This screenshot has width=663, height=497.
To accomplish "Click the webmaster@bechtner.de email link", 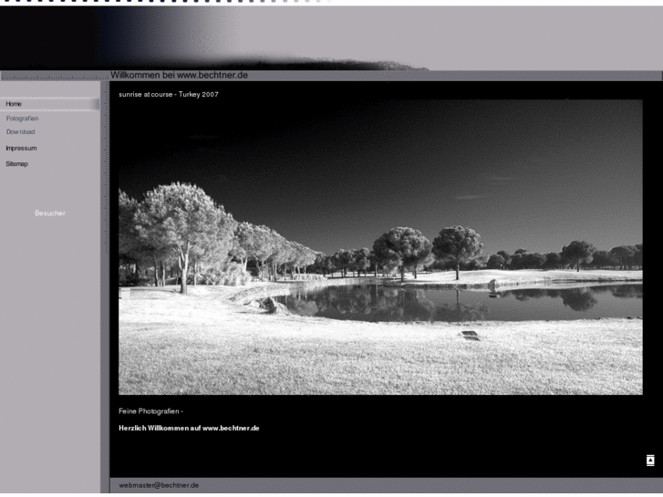I will [159, 485].
